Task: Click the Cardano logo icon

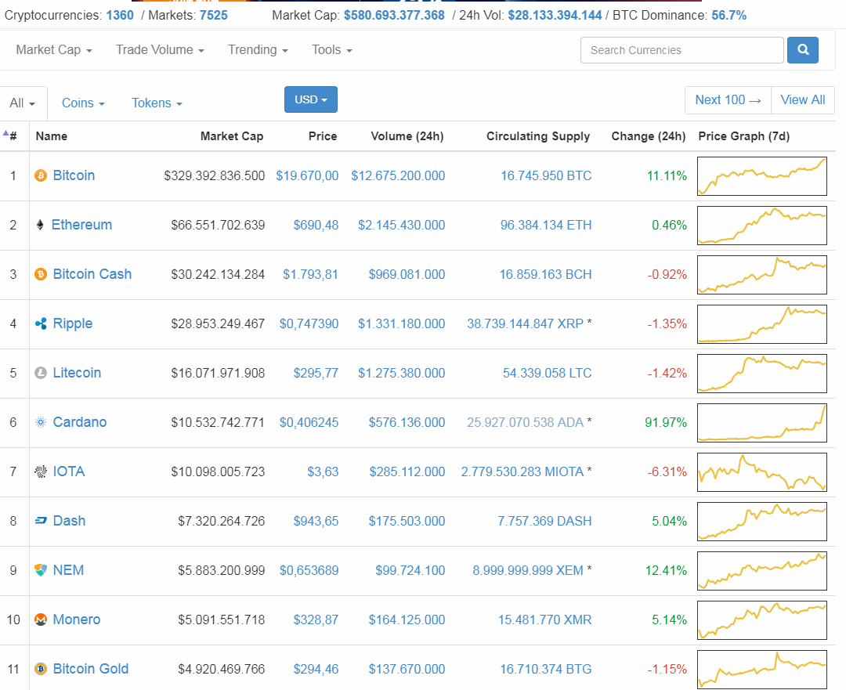Action: (40, 422)
